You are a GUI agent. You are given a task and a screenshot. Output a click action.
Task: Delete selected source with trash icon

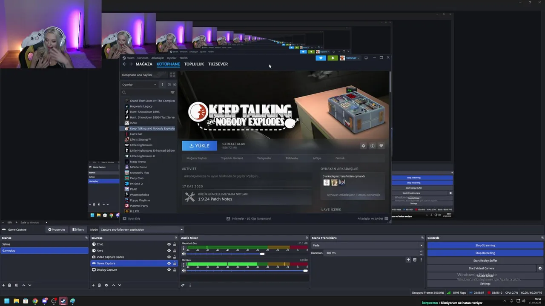(99, 285)
